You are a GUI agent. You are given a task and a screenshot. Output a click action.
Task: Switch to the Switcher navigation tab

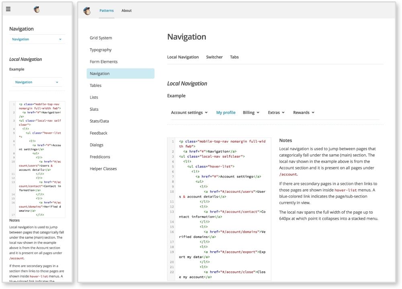click(x=214, y=57)
